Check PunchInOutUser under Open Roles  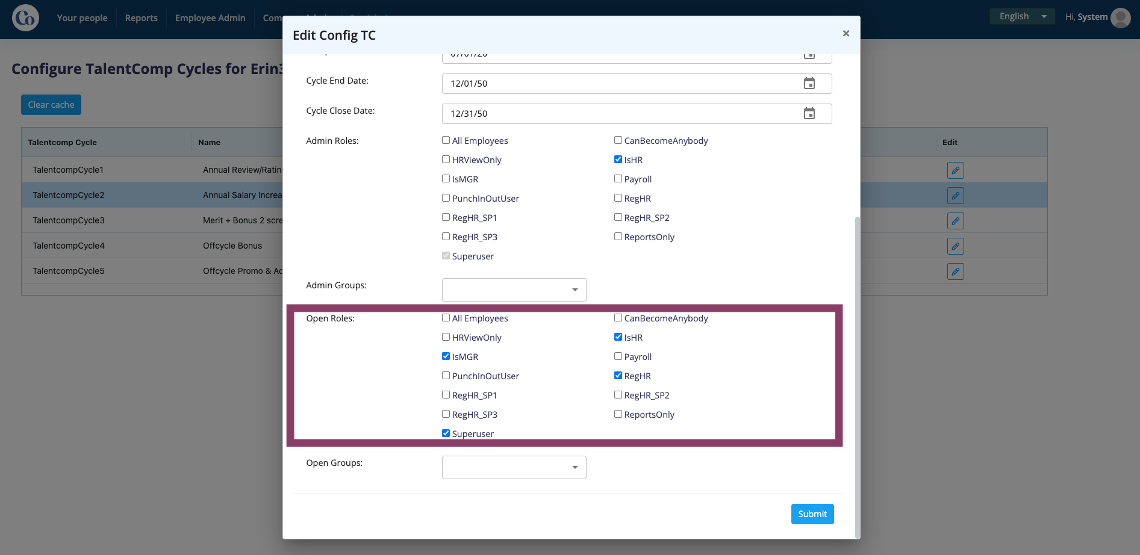(x=446, y=376)
